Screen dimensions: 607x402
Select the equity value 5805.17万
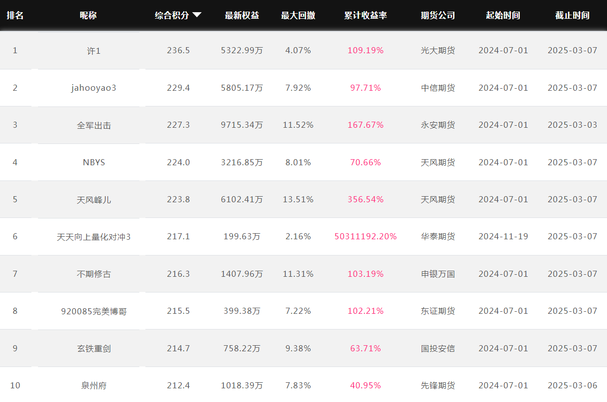(x=242, y=88)
